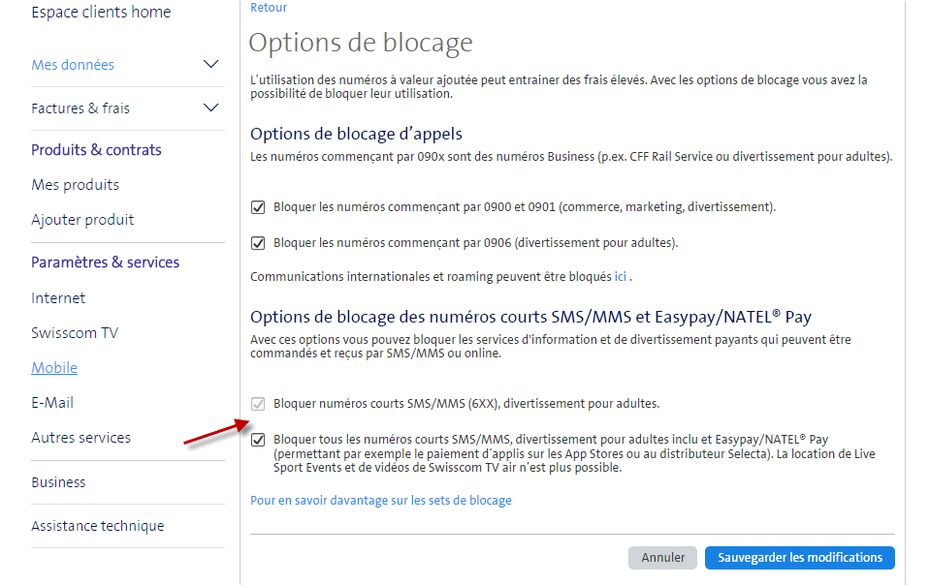Viewport: 930px width, 585px height.
Task: Open the Business sidebar section
Action: pos(58,482)
